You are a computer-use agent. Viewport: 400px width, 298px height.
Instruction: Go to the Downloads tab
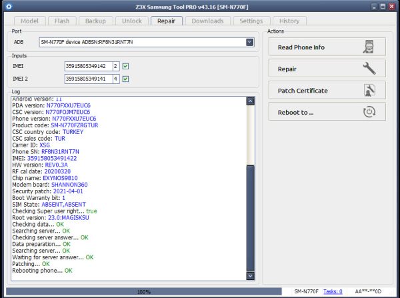[x=207, y=21]
